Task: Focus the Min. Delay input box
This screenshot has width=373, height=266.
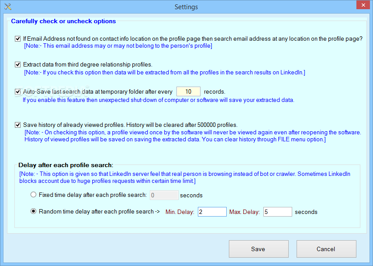Action: coord(212,212)
